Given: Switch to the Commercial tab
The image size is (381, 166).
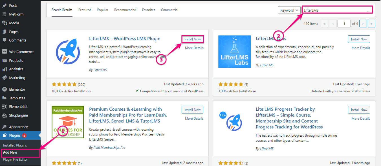Looking at the screenshot, I should (x=169, y=10).
